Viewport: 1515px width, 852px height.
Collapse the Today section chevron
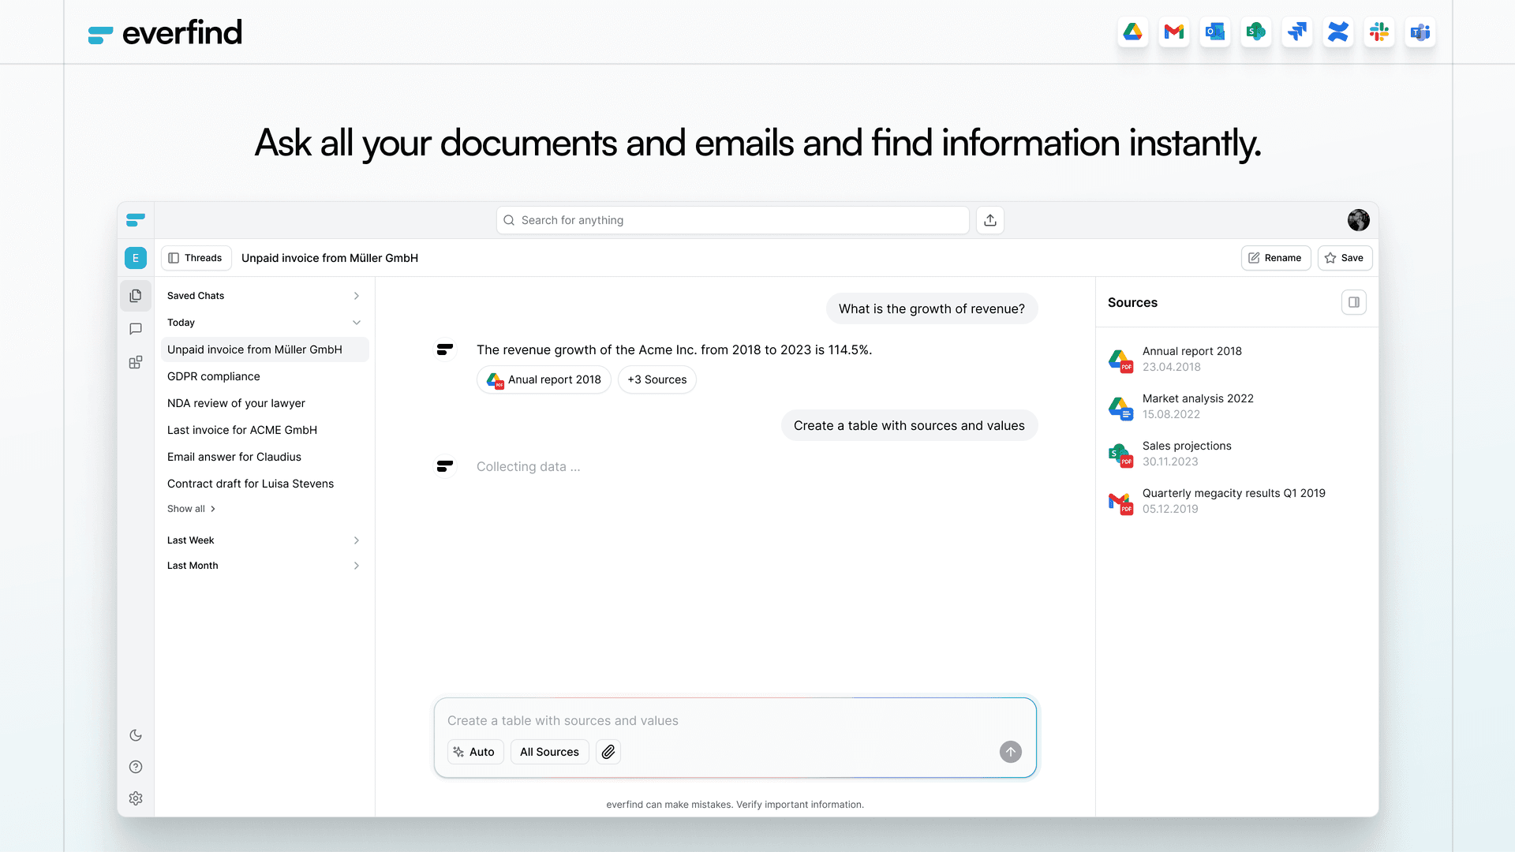click(357, 323)
